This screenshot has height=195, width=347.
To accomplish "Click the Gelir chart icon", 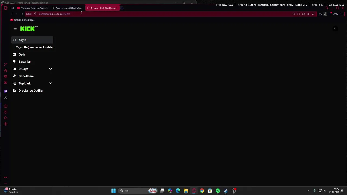I will (14, 54).
